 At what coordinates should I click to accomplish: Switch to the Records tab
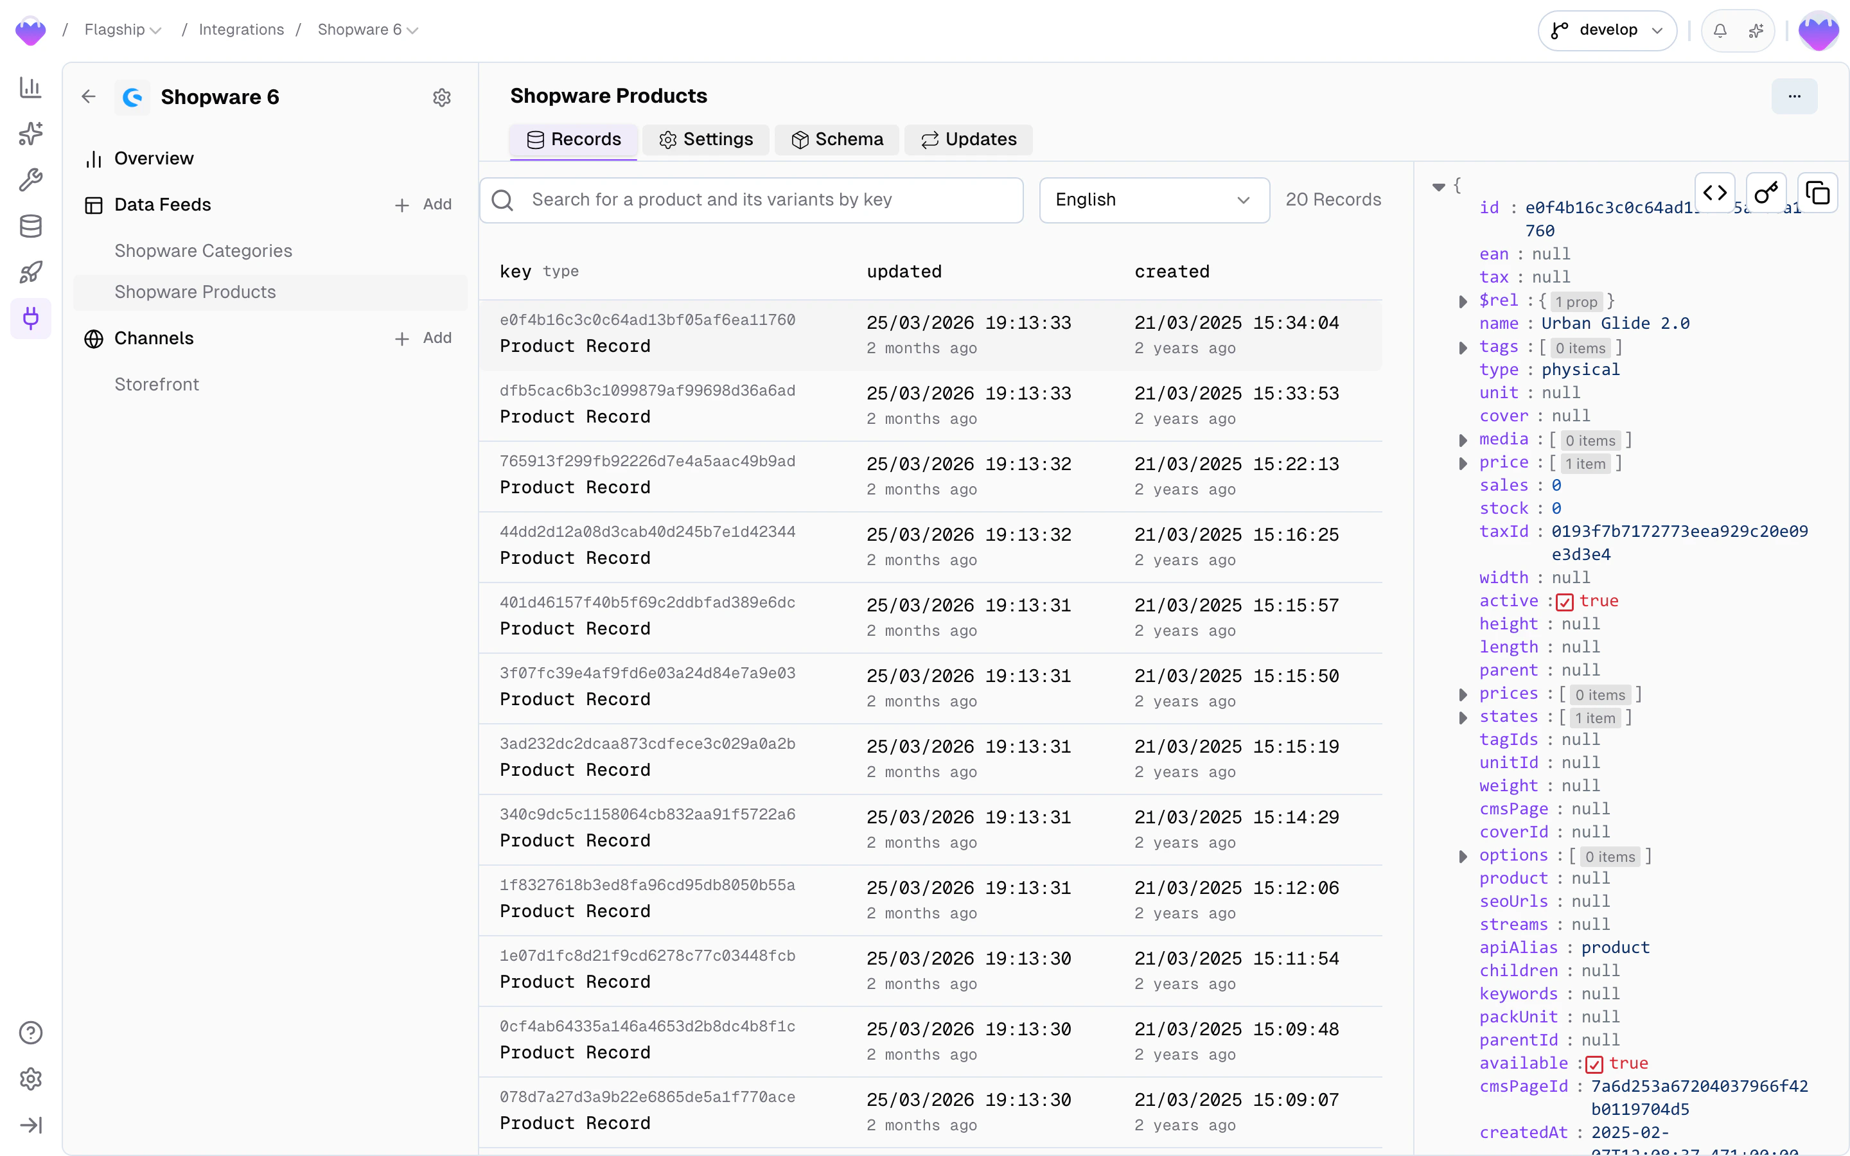coord(574,140)
